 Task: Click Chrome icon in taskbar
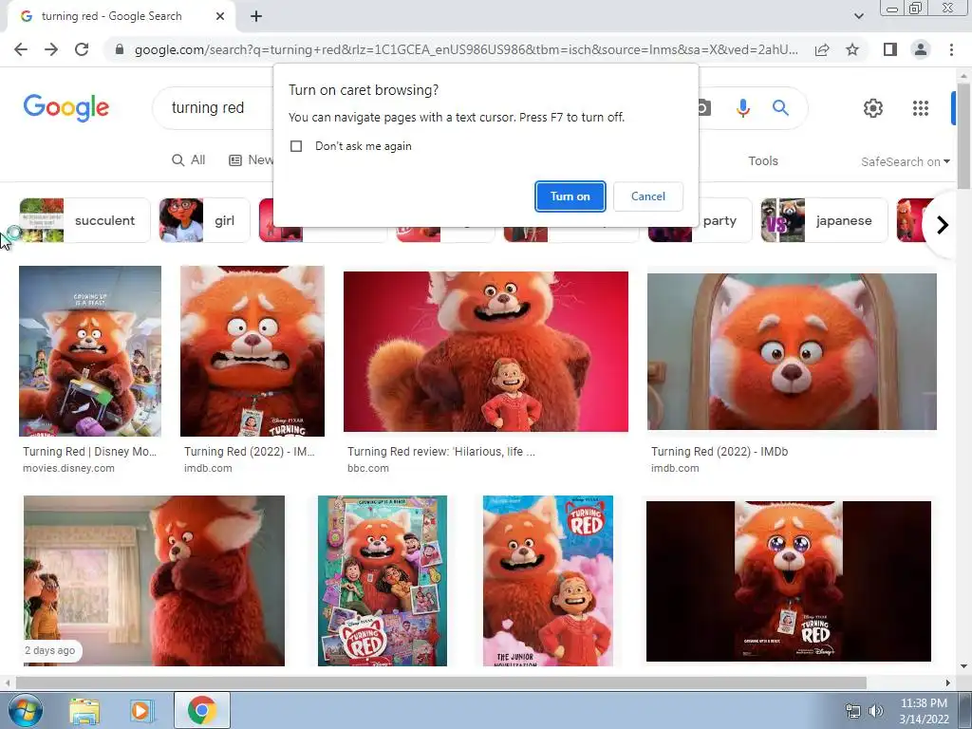pyautogui.click(x=202, y=710)
